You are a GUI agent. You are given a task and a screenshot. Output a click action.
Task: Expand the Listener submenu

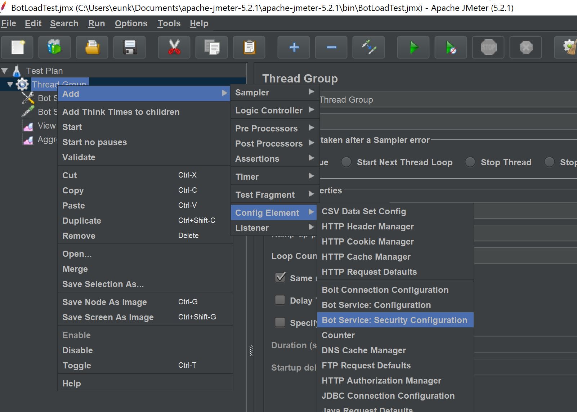click(x=274, y=228)
